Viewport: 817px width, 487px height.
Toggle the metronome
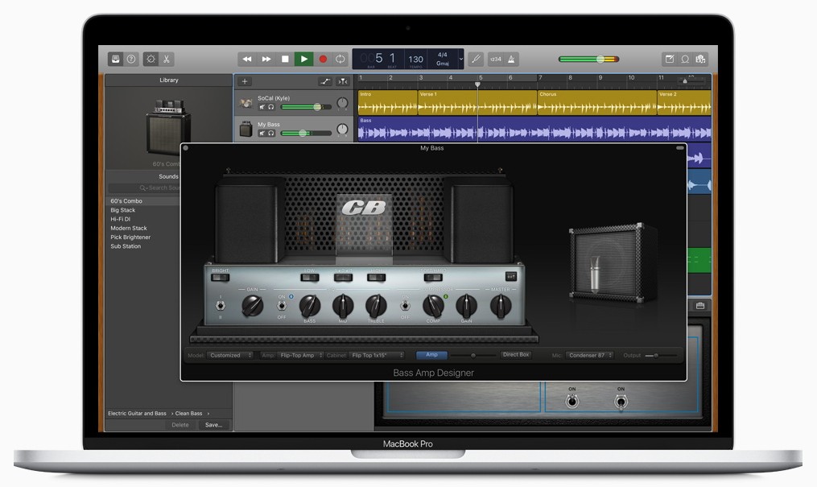coord(511,59)
